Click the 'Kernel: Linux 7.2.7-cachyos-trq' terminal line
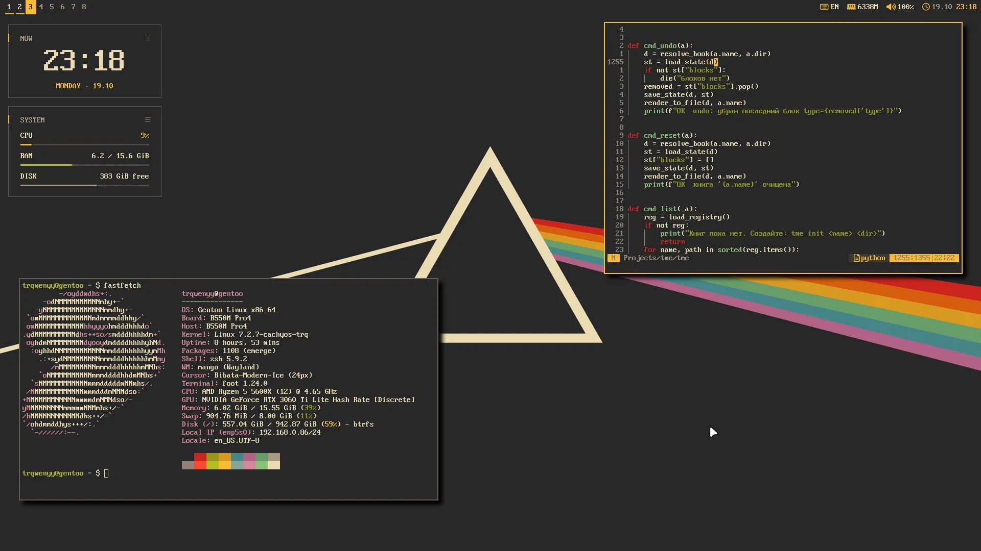 [x=245, y=335]
